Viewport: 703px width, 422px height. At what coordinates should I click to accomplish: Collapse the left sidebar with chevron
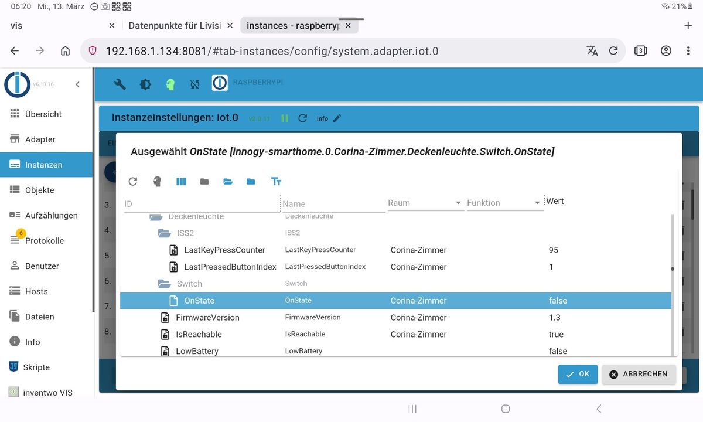pyautogui.click(x=78, y=84)
